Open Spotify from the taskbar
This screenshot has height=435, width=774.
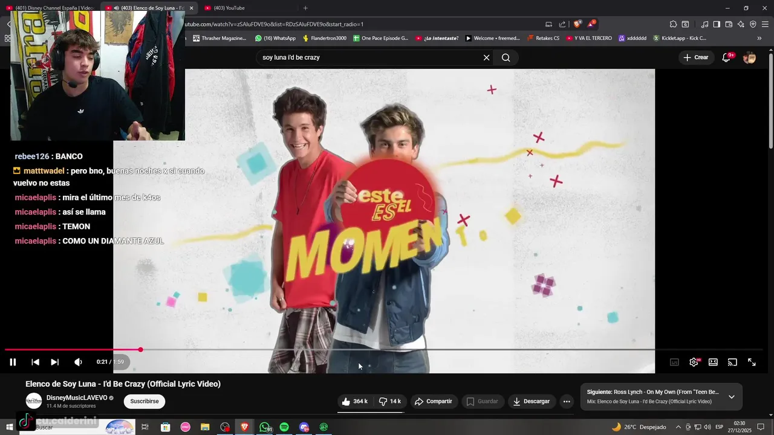click(284, 427)
